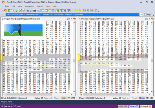Image resolution: width=155 pixels, height=108 pixels.
Task: Click the third binoculars find icon
Action: (x=91, y=10)
